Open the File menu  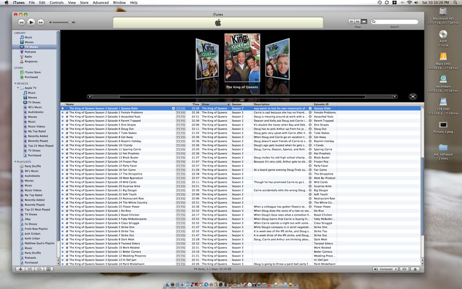click(32, 2)
